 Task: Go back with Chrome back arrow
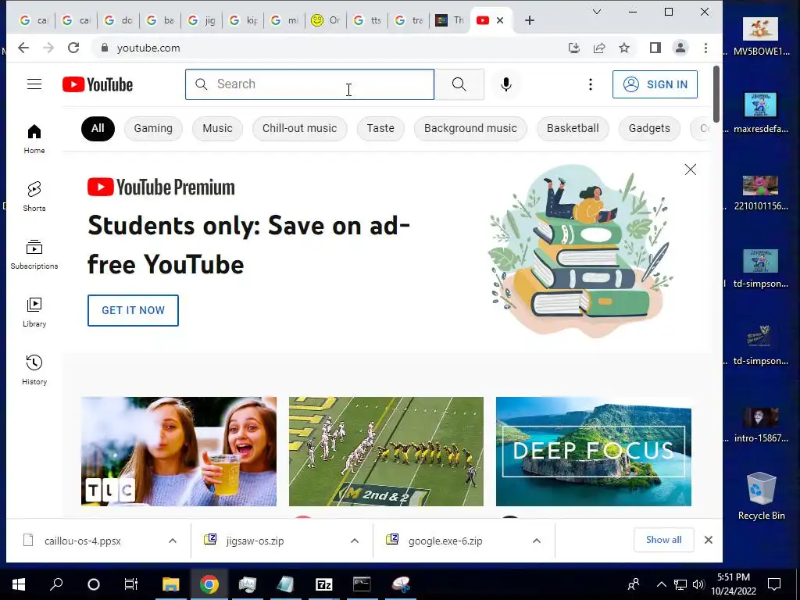[23, 48]
